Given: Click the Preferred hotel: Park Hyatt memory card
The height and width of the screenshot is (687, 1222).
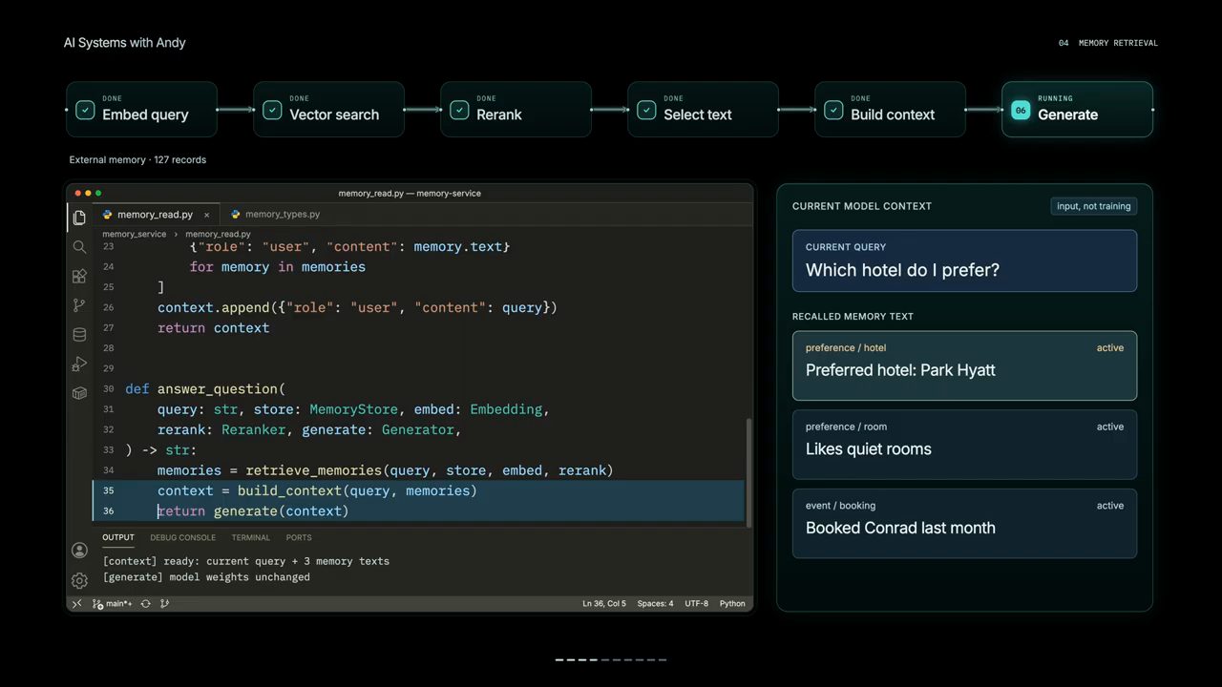Looking at the screenshot, I should [964, 365].
